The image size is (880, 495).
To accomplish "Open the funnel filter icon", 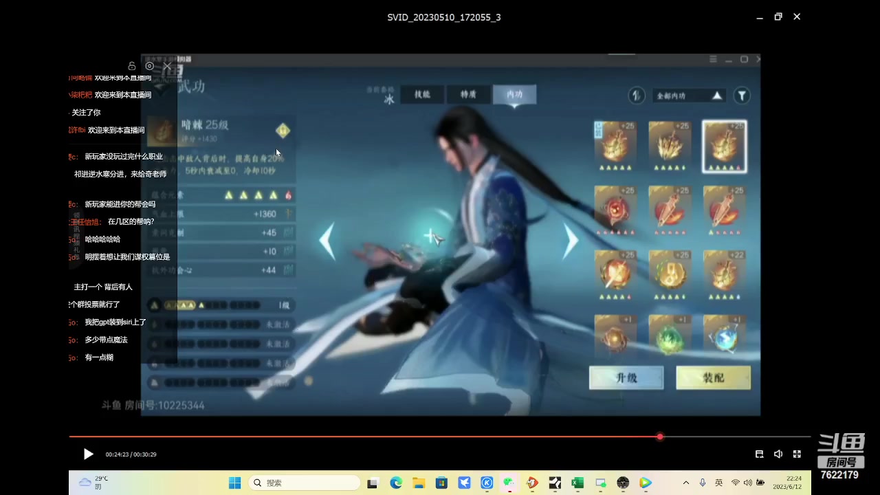I will point(741,96).
